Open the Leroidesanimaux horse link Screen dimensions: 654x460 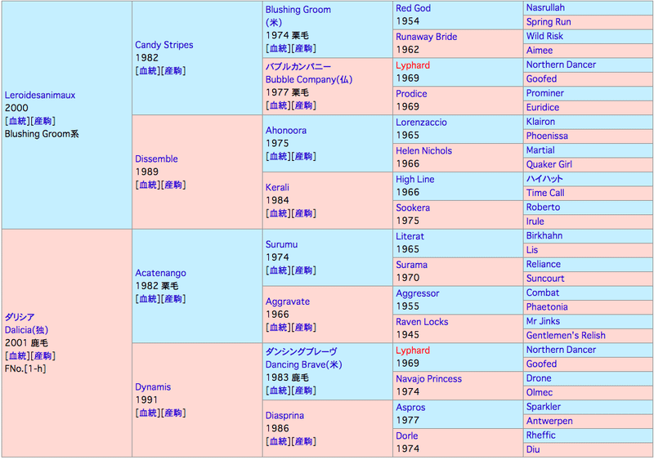coord(40,95)
